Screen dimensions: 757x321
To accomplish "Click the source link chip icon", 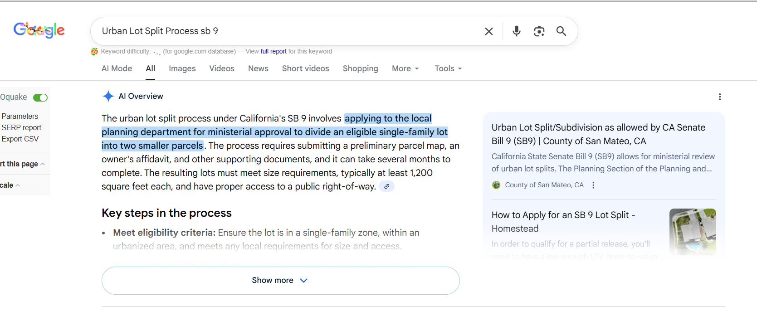I will (386, 186).
